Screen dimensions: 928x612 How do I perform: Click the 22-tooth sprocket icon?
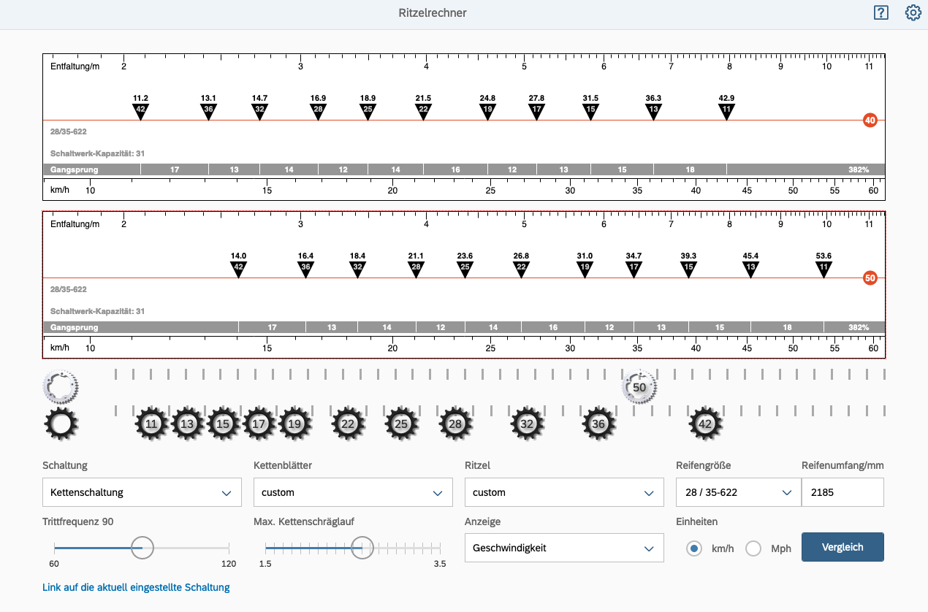[x=349, y=424]
